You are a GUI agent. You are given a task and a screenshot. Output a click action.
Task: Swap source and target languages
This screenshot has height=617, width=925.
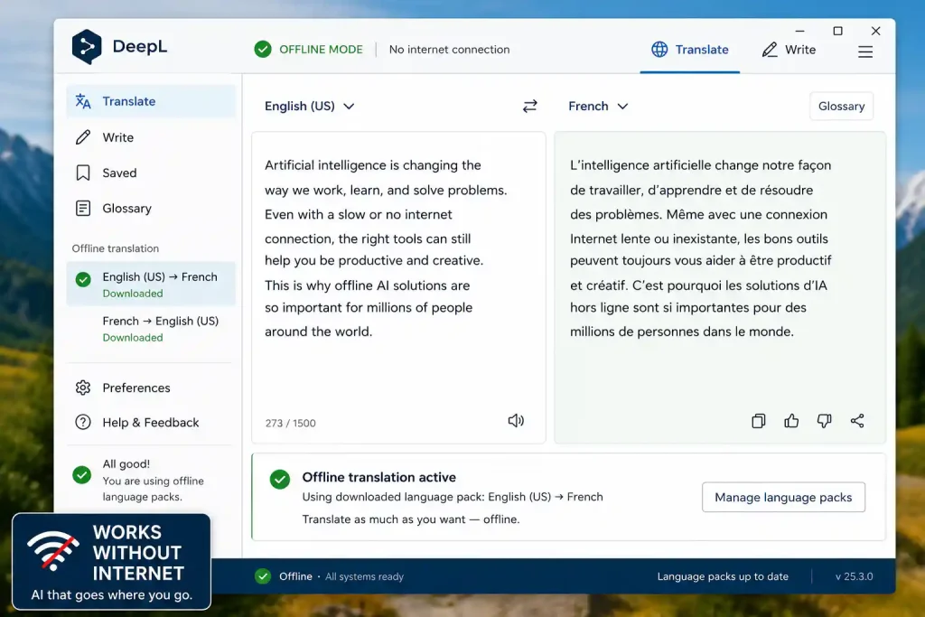pos(529,107)
